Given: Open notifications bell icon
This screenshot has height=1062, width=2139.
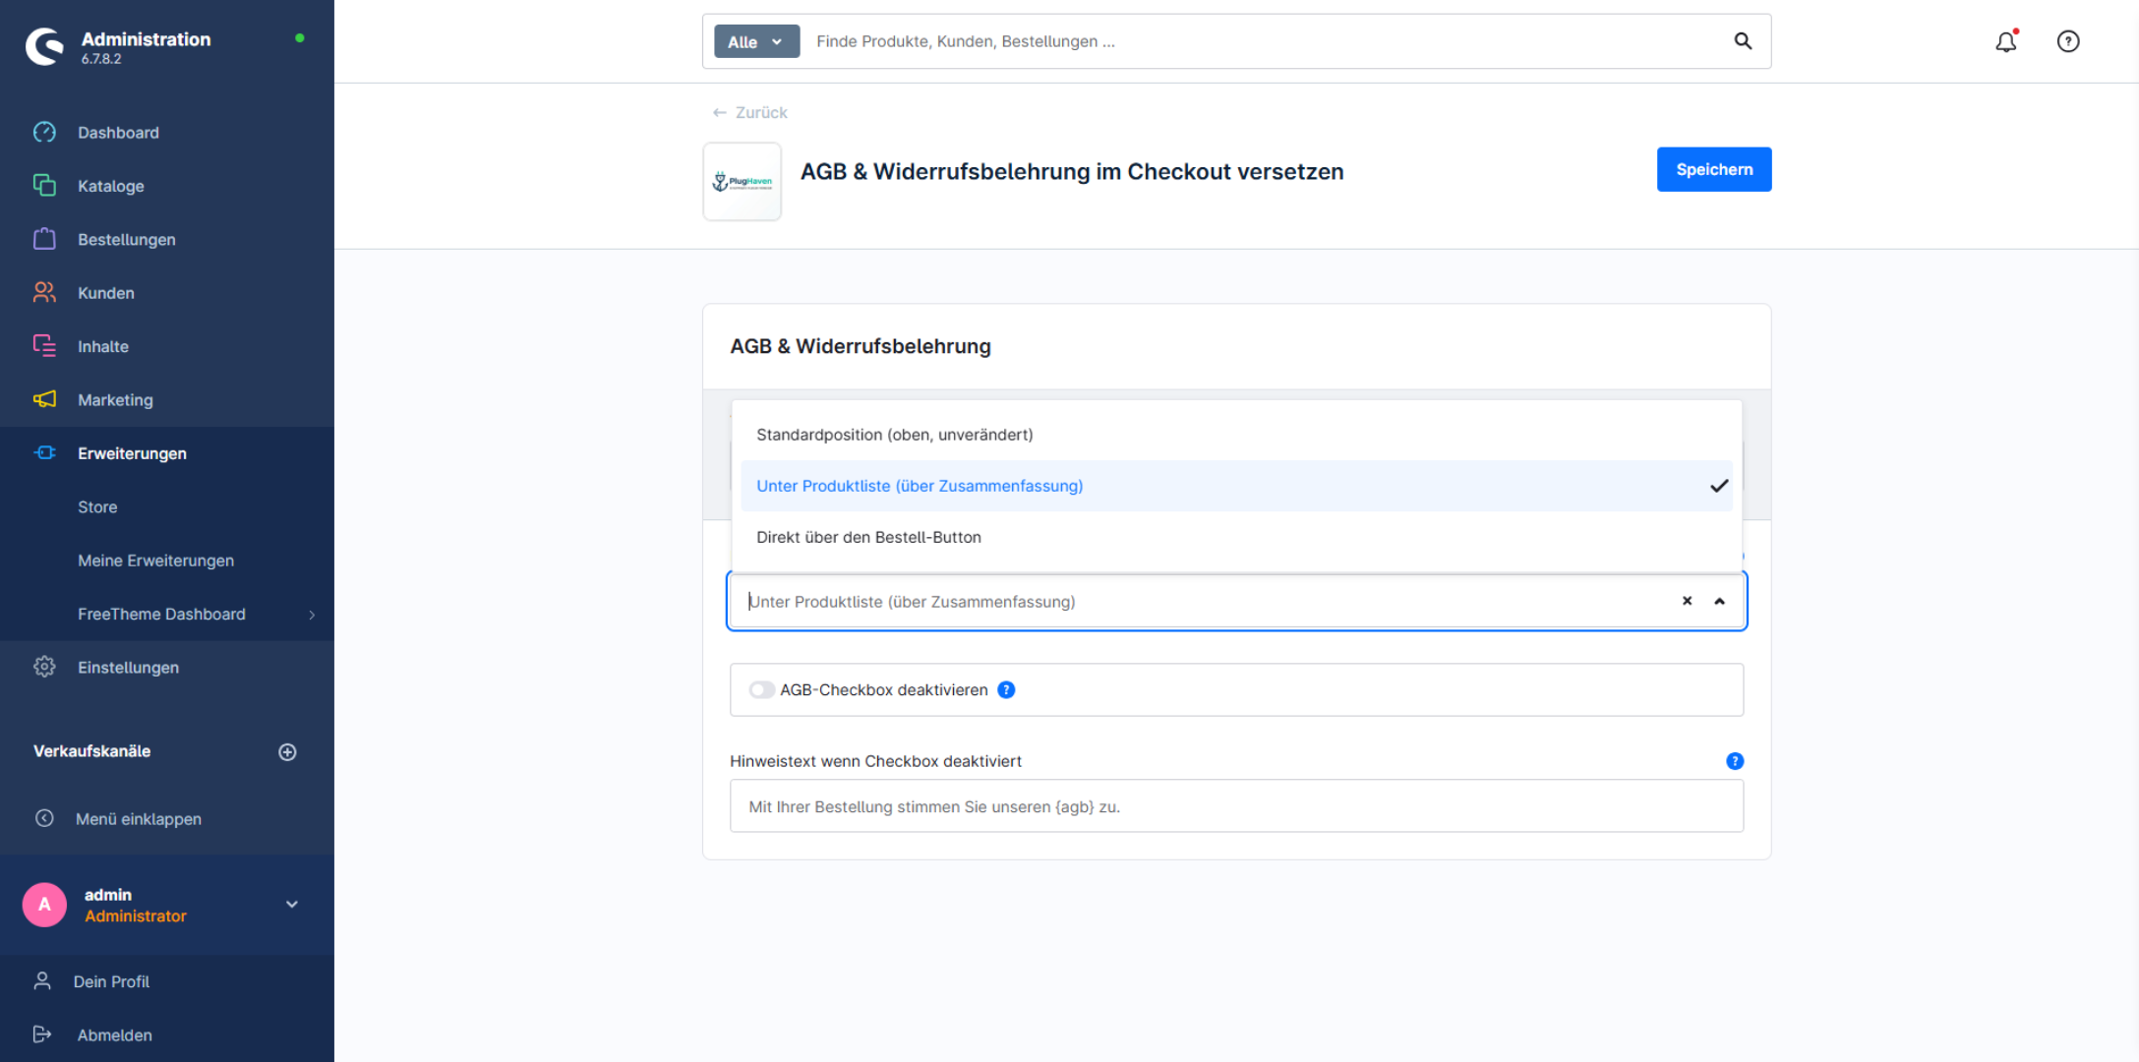Looking at the screenshot, I should (x=2006, y=41).
